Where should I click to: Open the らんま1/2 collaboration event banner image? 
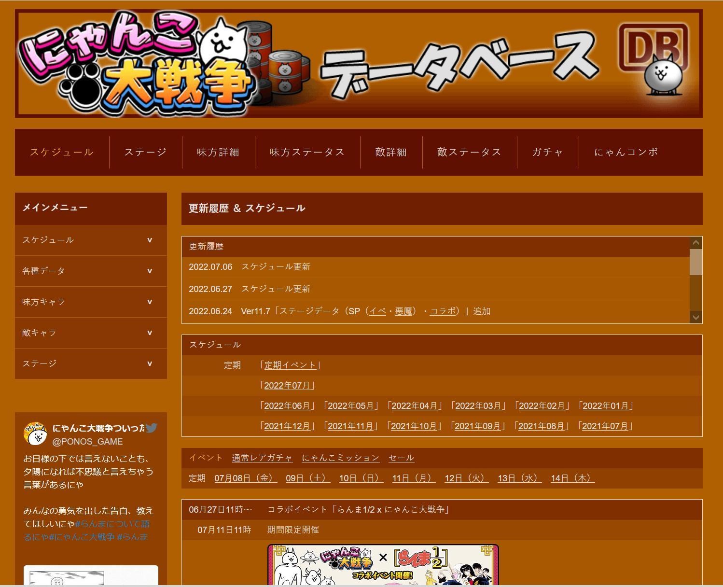tap(383, 565)
